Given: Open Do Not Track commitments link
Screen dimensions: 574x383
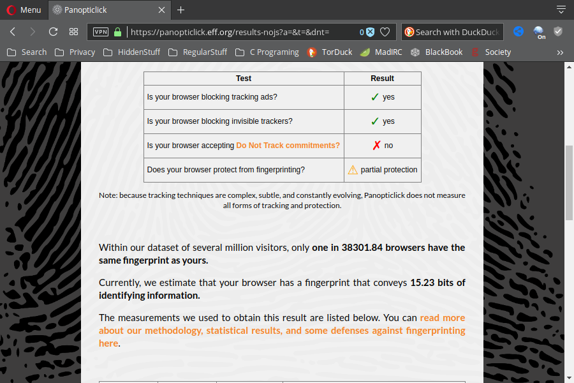Looking at the screenshot, I should coord(288,146).
